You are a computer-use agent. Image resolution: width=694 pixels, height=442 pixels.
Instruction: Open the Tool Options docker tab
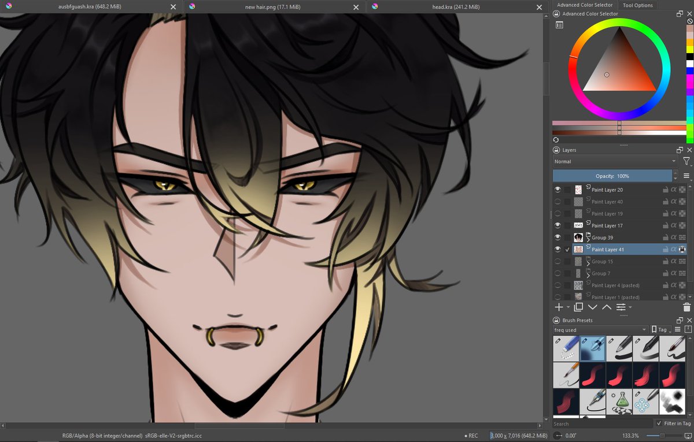(638, 5)
